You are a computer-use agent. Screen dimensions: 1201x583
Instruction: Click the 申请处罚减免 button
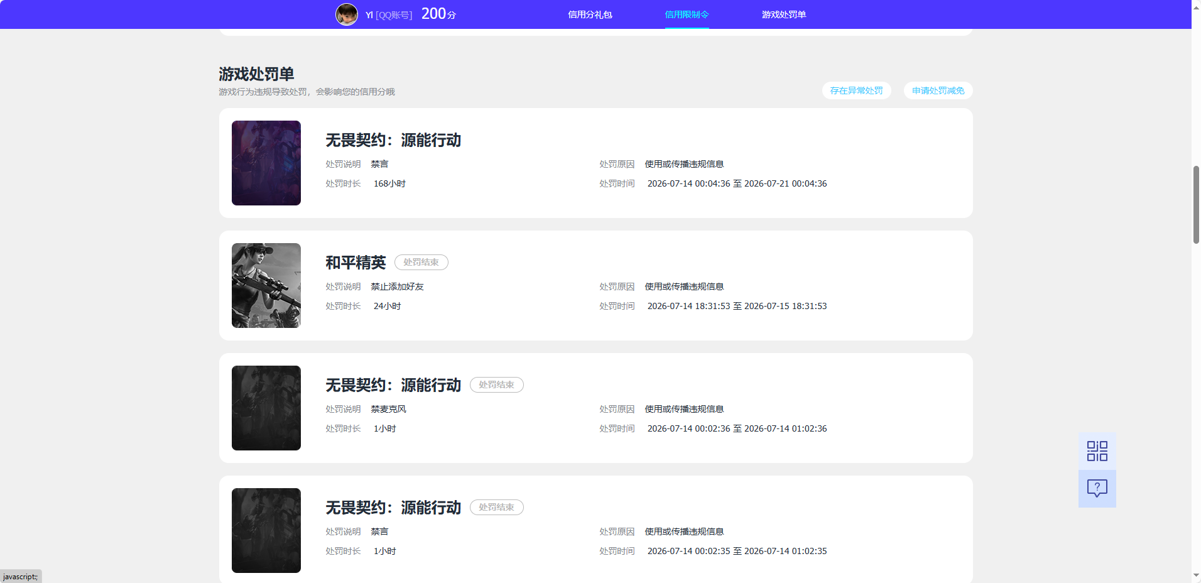[x=938, y=90]
